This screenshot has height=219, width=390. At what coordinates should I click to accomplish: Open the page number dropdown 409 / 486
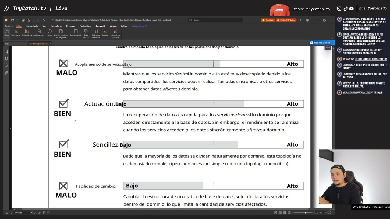(31, 213)
